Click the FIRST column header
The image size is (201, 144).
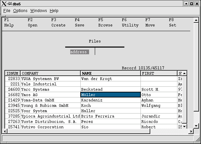pos(159,73)
